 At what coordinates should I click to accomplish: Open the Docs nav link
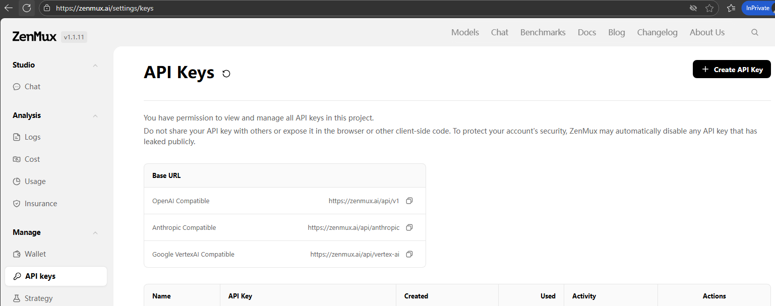(x=587, y=32)
